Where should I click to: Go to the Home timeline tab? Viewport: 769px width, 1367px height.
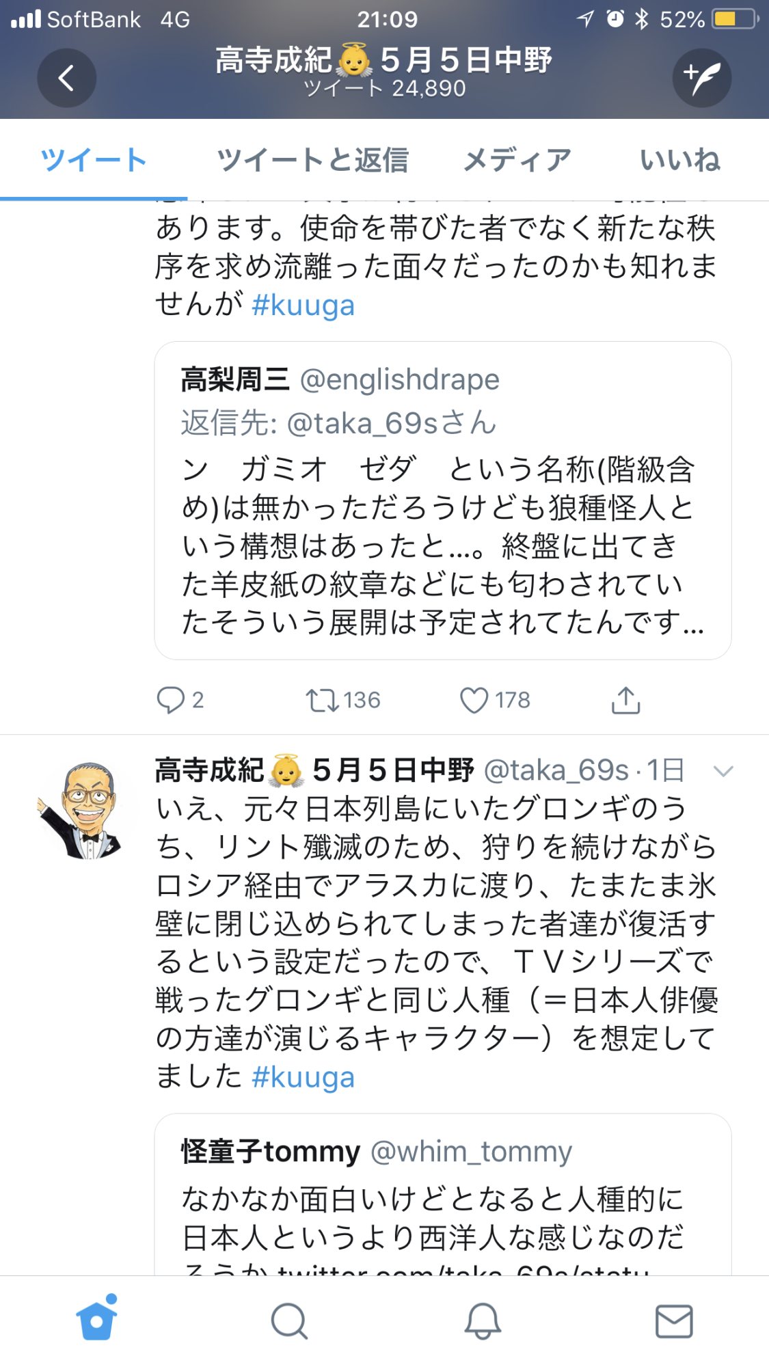(x=96, y=1321)
